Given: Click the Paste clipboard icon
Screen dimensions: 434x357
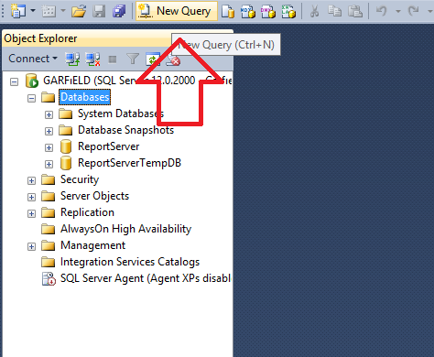Looking at the screenshot, I should click(355, 11).
